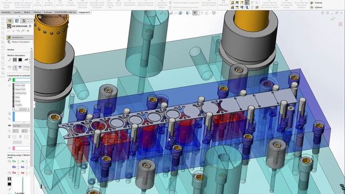The width and height of the screenshot is (345, 194).
Task: Select 'CAMS' in the components list
Action: 18,105
